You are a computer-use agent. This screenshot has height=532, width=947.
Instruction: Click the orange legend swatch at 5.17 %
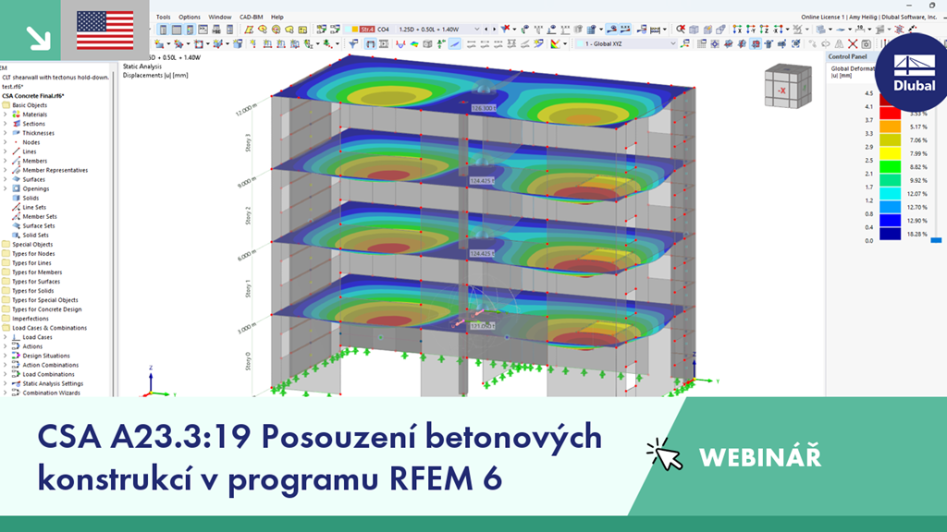pos(890,127)
